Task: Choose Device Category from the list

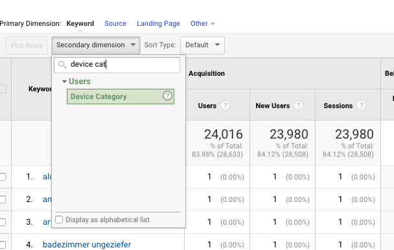Action: point(121,97)
